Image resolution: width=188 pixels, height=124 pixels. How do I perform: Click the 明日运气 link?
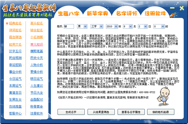point(37,79)
